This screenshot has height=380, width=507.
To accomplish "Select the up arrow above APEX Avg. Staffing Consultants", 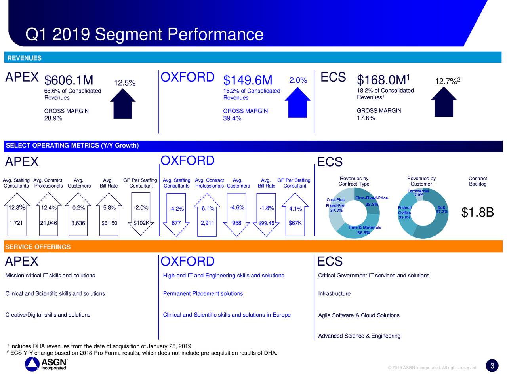I will click(x=16, y=214).
